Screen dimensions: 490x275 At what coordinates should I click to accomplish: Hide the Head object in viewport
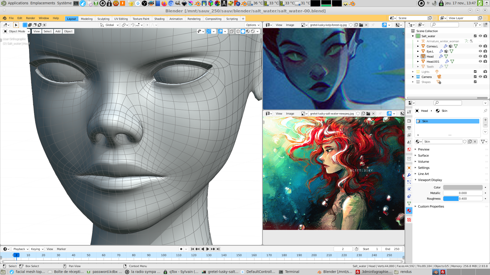480,56
